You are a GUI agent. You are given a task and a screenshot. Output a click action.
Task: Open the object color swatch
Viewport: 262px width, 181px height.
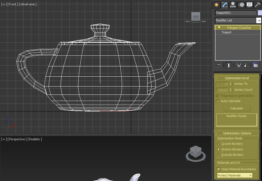click(260, 13)
